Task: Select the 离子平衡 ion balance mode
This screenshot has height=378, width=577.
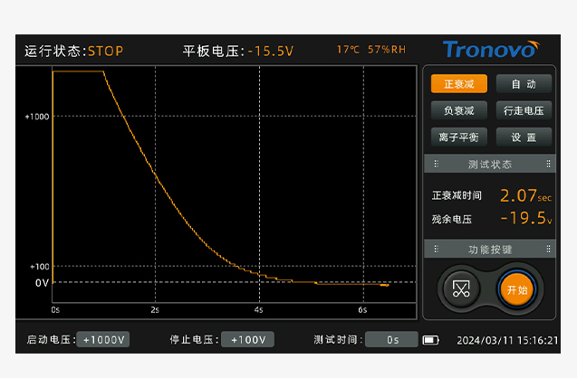Action: (x=459, y=137)
